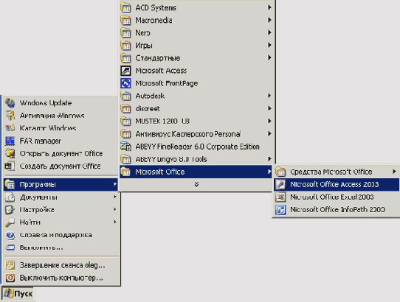Select Антивирус Касперского Personal text
The image size is (400, 302).
click(188, 134)
